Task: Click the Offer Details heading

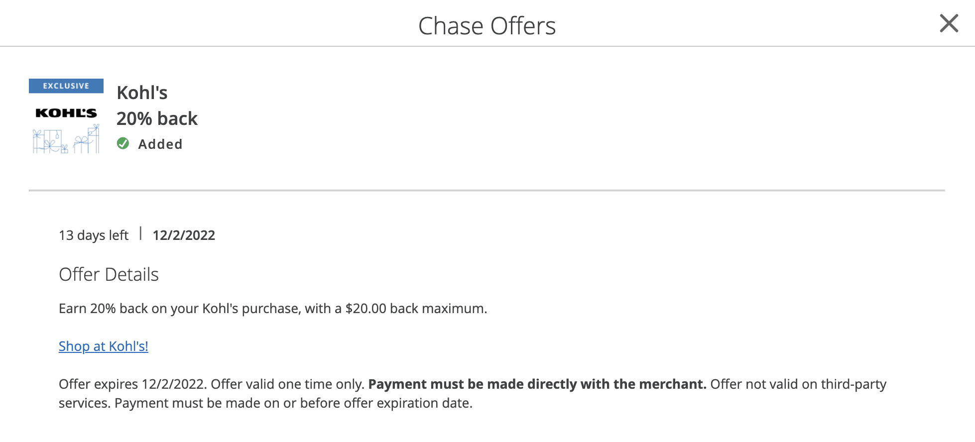Action: pyautogui.click(x=109, y=274)
